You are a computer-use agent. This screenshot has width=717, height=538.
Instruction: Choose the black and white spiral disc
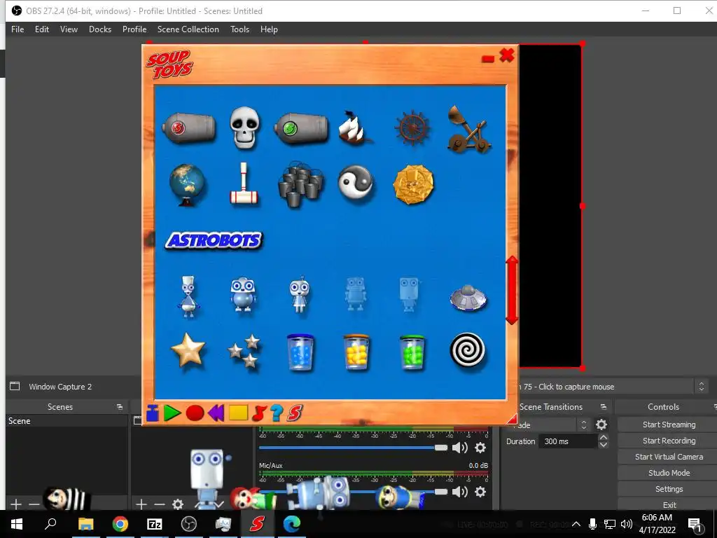(x=467, y=350)
